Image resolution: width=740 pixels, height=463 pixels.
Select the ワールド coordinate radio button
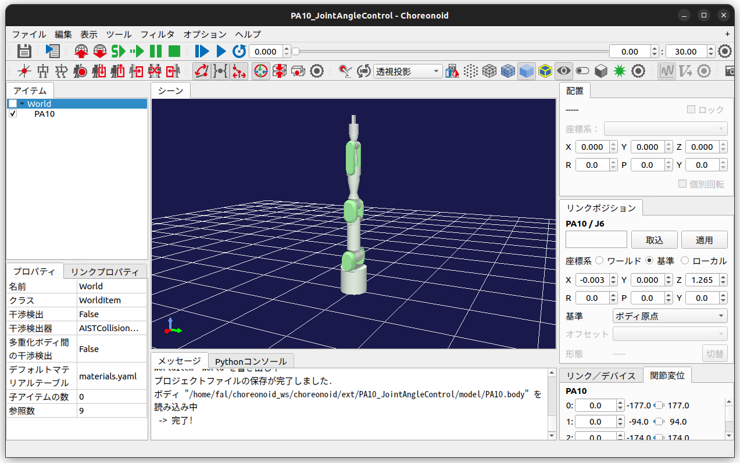click(600, 261)
